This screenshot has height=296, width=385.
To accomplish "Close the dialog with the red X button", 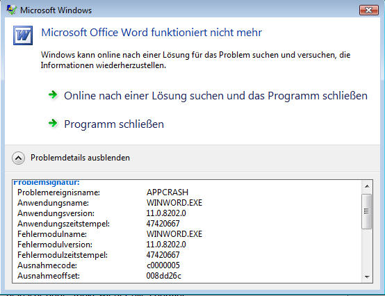I will [x=369, y=10].
